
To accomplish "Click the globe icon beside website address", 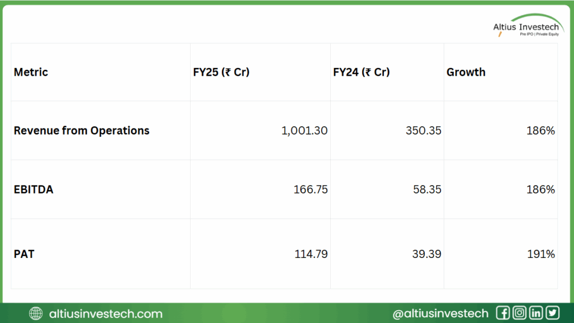I will [36, 313].
